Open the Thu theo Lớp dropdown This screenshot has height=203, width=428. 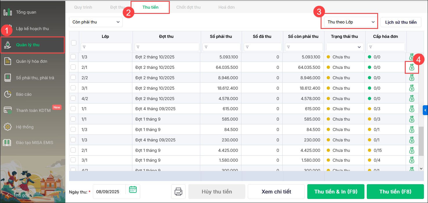click(x=349, y=22)
